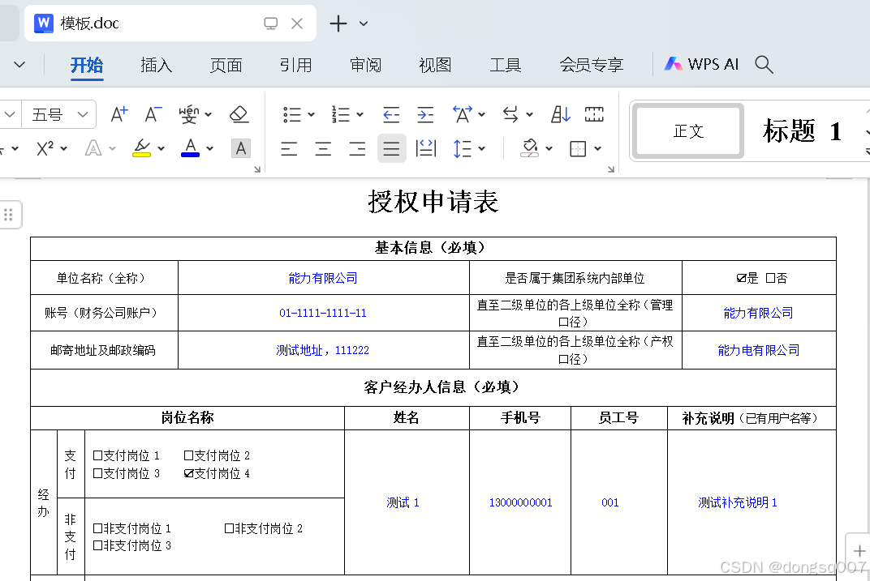The height and width of the screenshot is (581, 870).
Task: Open the 视图 ribbon tab
Action: [436, 66]
